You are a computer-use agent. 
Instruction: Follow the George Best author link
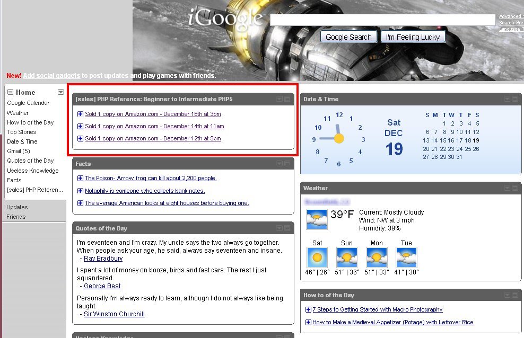click(x=102, y=286)
